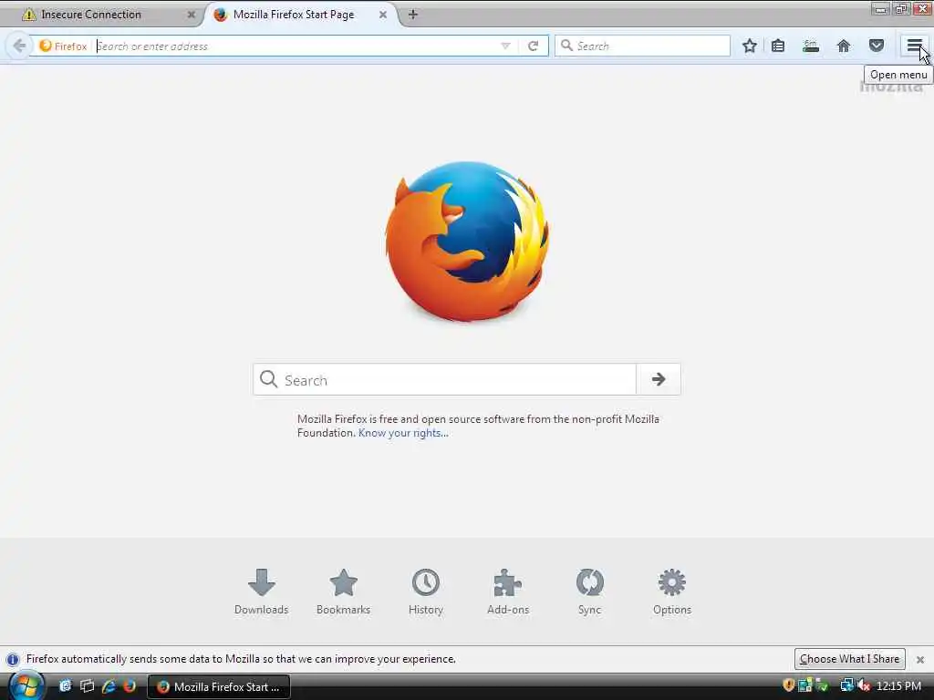Open the clock showing 12:15 PM
This screenshot has height=700, width=934.
click(898, 685)
